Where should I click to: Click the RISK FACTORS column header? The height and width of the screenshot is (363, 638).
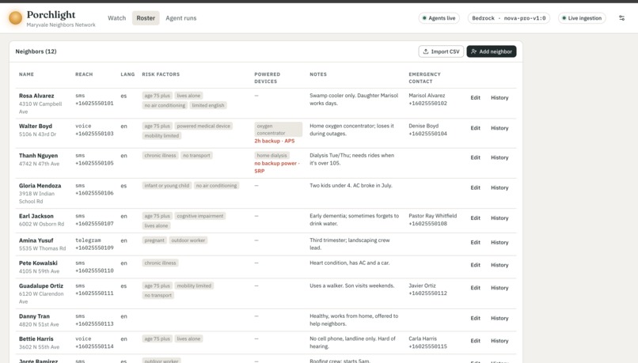[161, 74]
